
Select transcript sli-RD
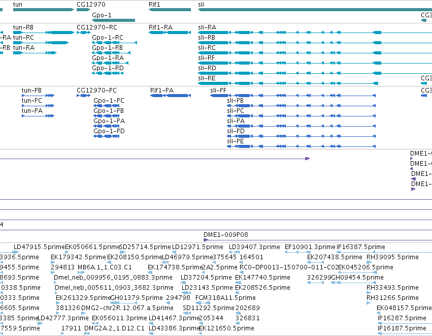315,73
